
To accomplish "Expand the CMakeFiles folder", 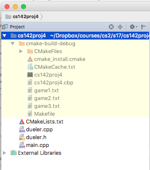I will (x=21, y=51).
